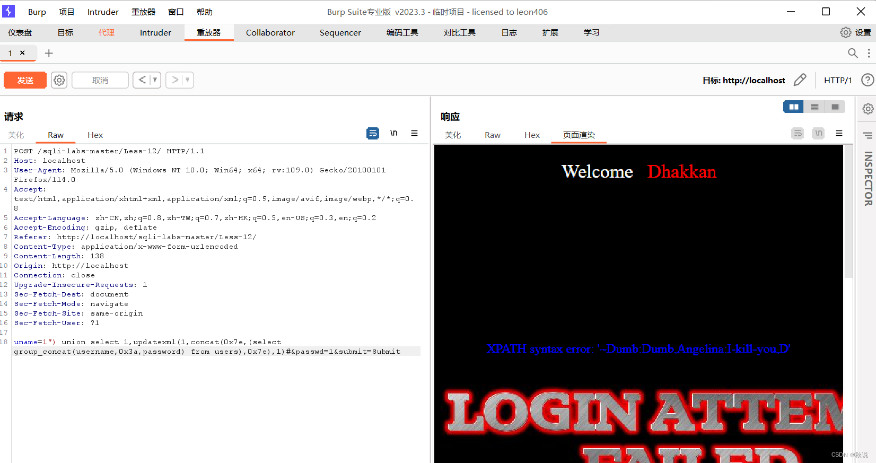
Task: Open the request editor hamburger menu
Action: 414,133
